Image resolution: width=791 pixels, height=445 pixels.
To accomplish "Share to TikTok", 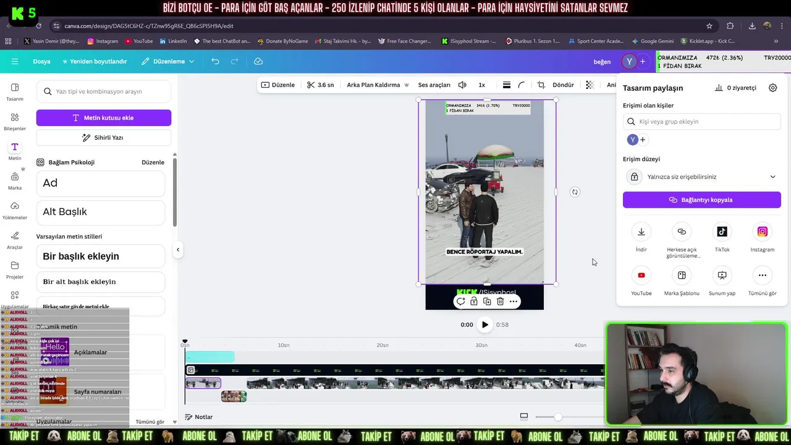I will 722,238.
